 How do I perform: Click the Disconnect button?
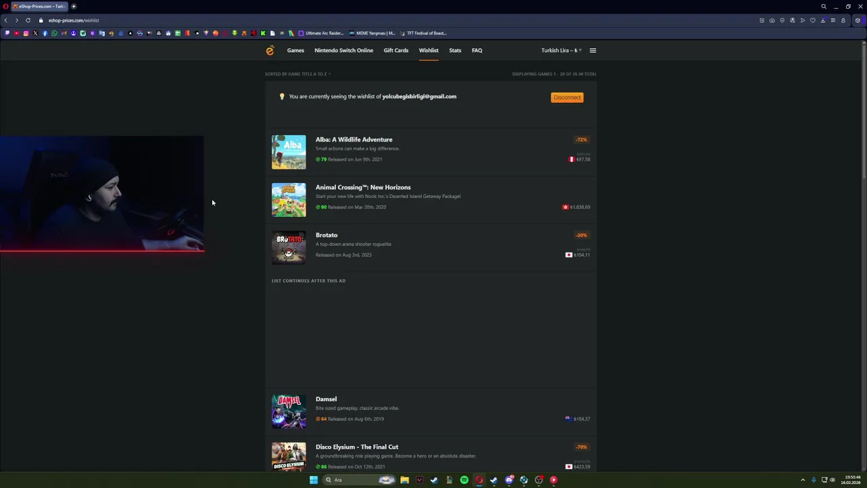point(567,97)
